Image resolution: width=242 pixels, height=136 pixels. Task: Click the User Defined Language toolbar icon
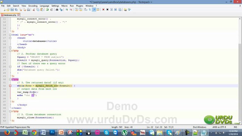[x=98, y=10]
